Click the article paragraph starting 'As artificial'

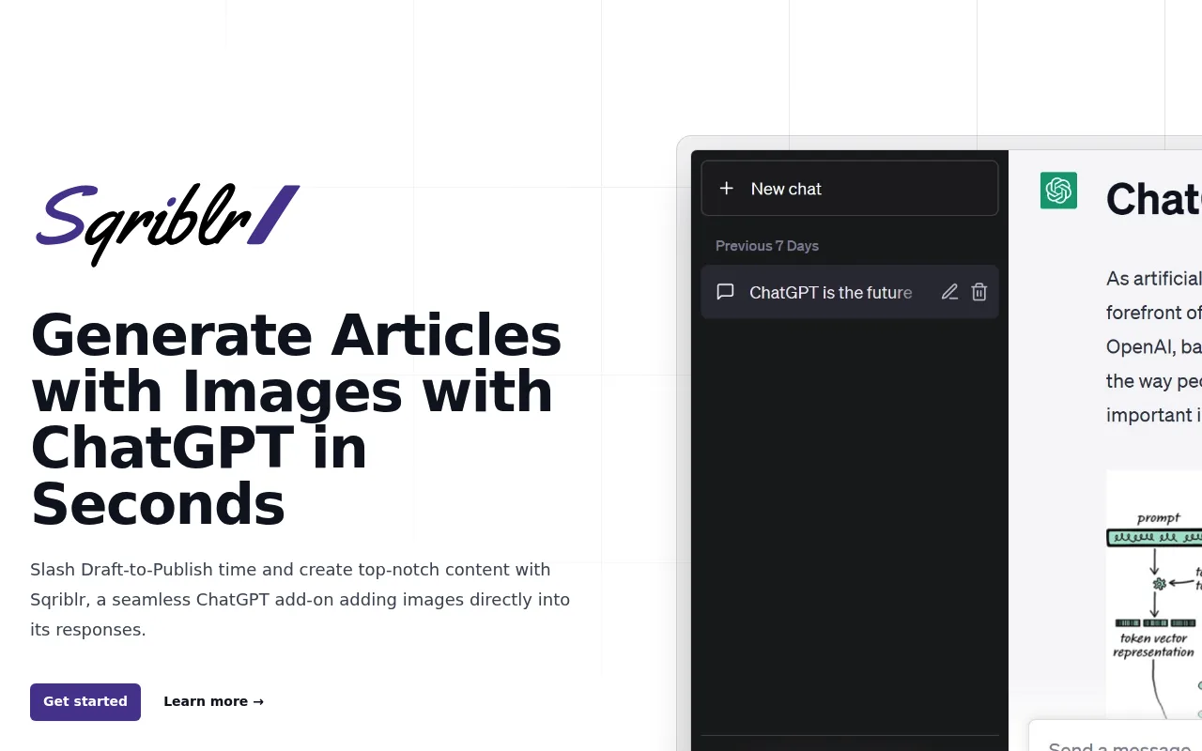click(1154, 346)
